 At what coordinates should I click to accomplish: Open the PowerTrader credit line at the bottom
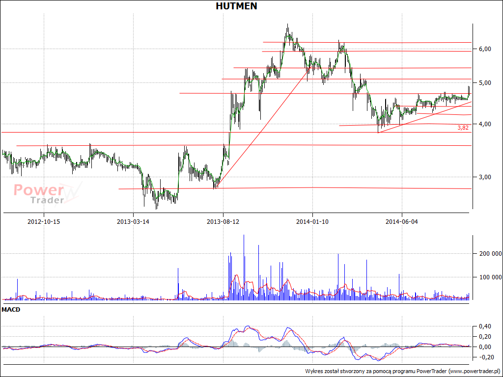[403, 371]
